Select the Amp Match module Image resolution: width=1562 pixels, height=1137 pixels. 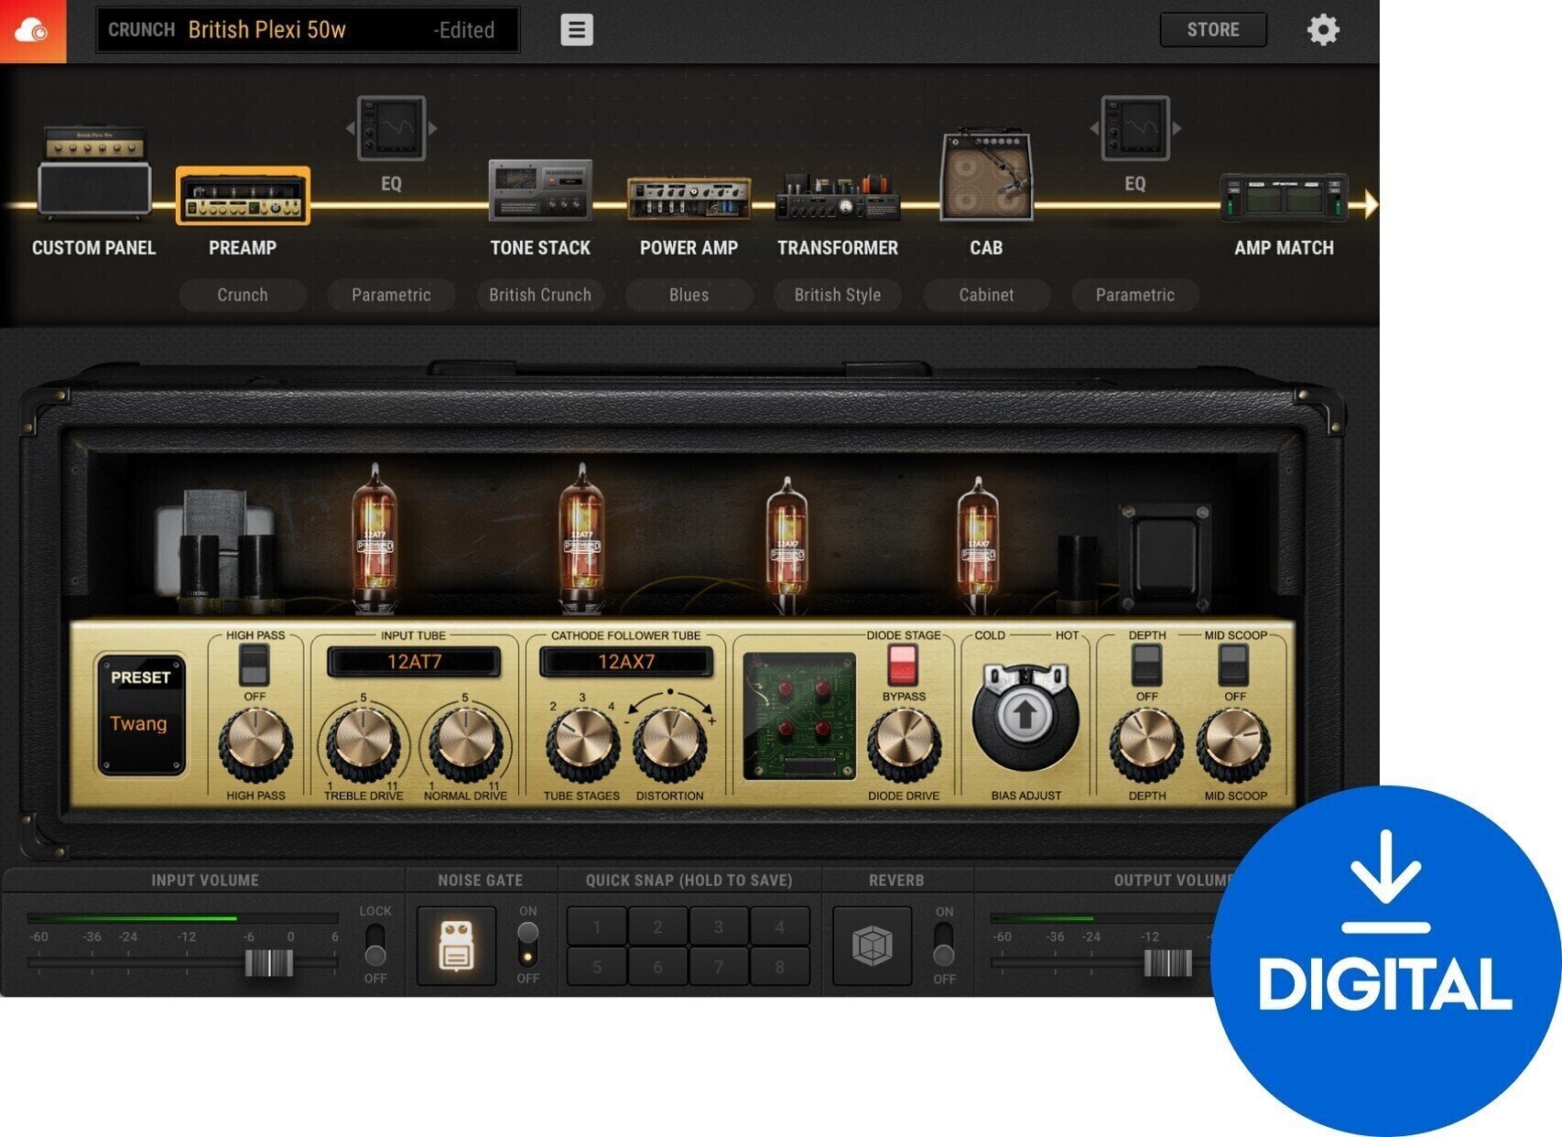[1285, 195]
